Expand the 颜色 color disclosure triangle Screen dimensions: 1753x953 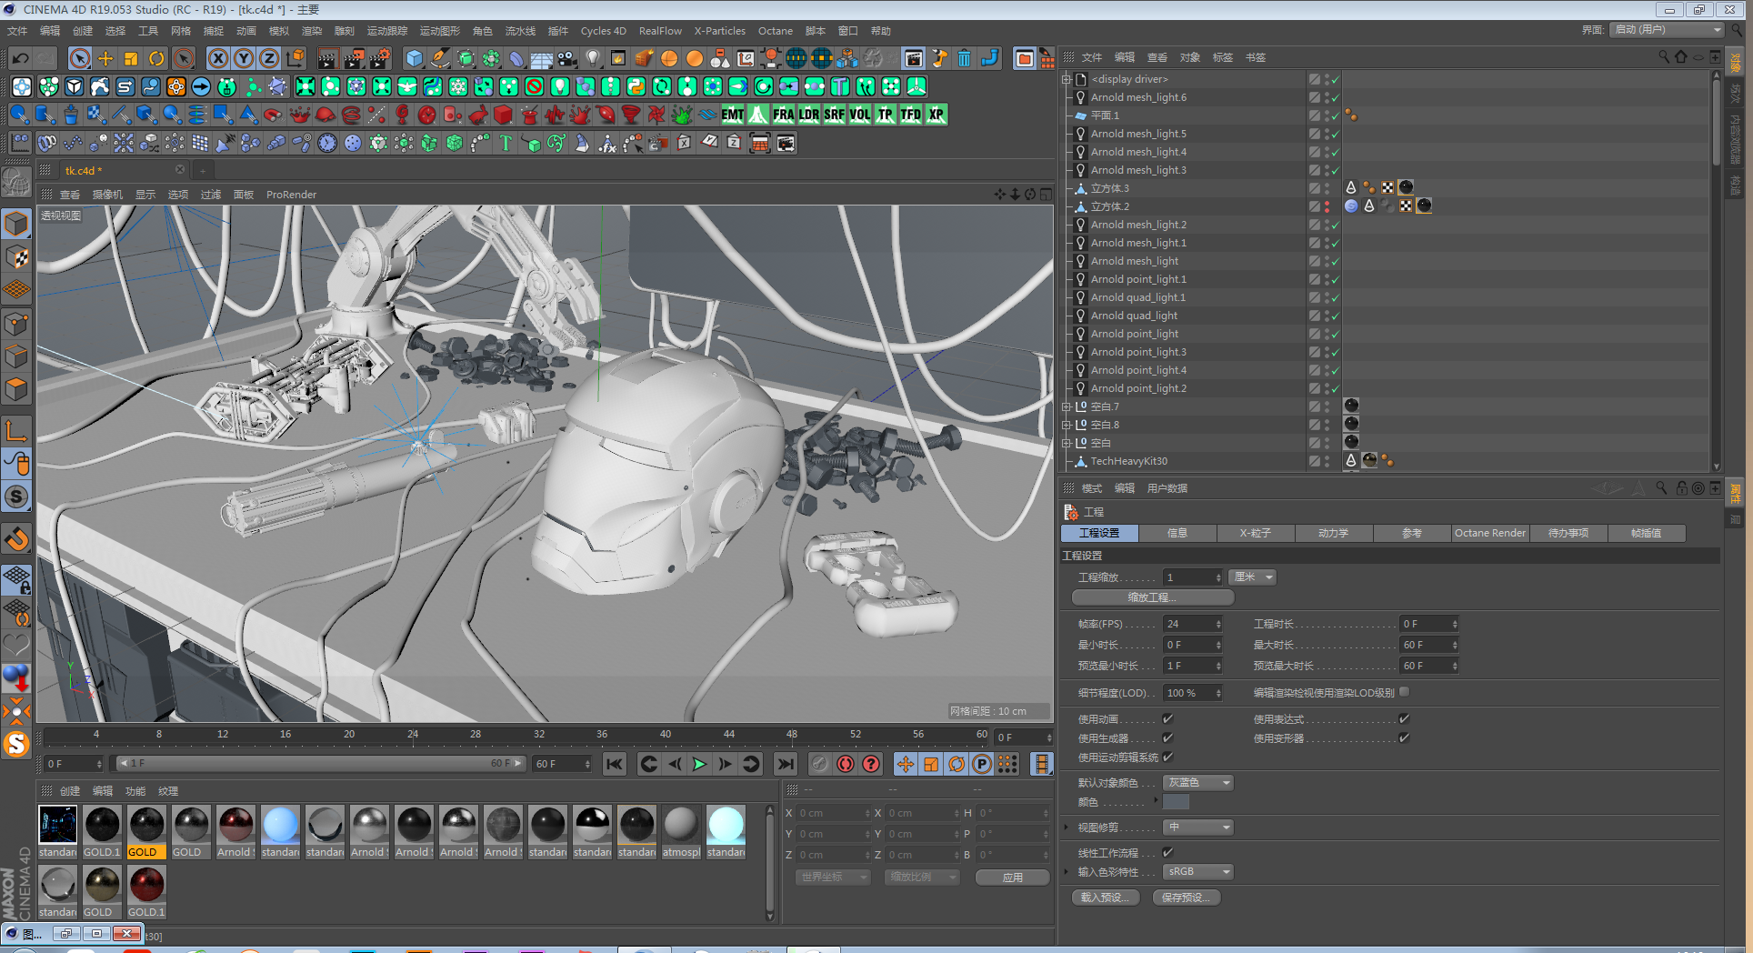coord(1157,800)
